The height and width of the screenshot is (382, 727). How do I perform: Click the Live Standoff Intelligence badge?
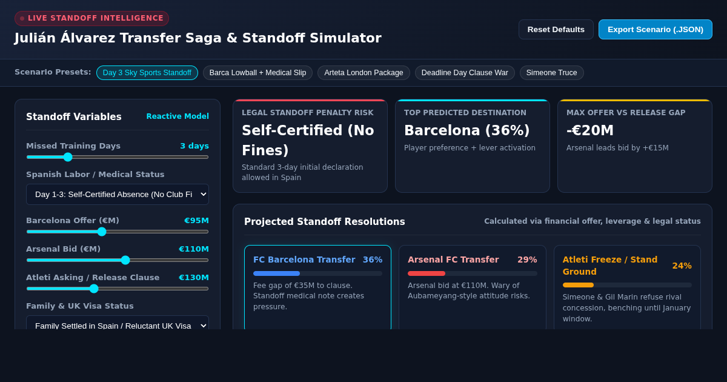(91, 18)
